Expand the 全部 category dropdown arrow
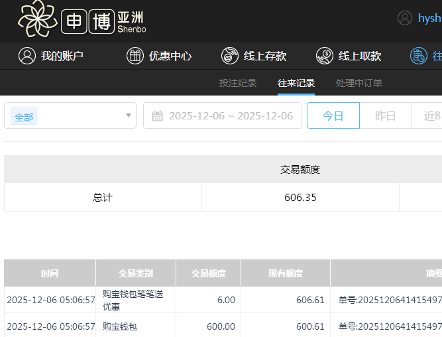 129,115
